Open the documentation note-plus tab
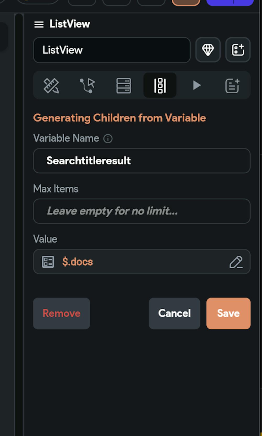 click(232, 85)
